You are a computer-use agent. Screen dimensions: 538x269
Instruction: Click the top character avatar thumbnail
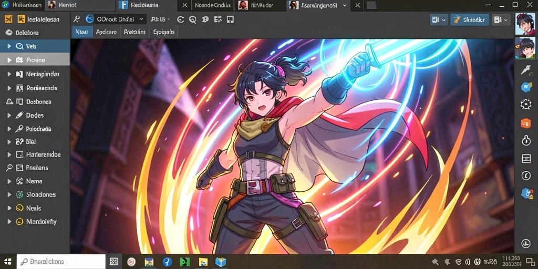click(525, 24)
